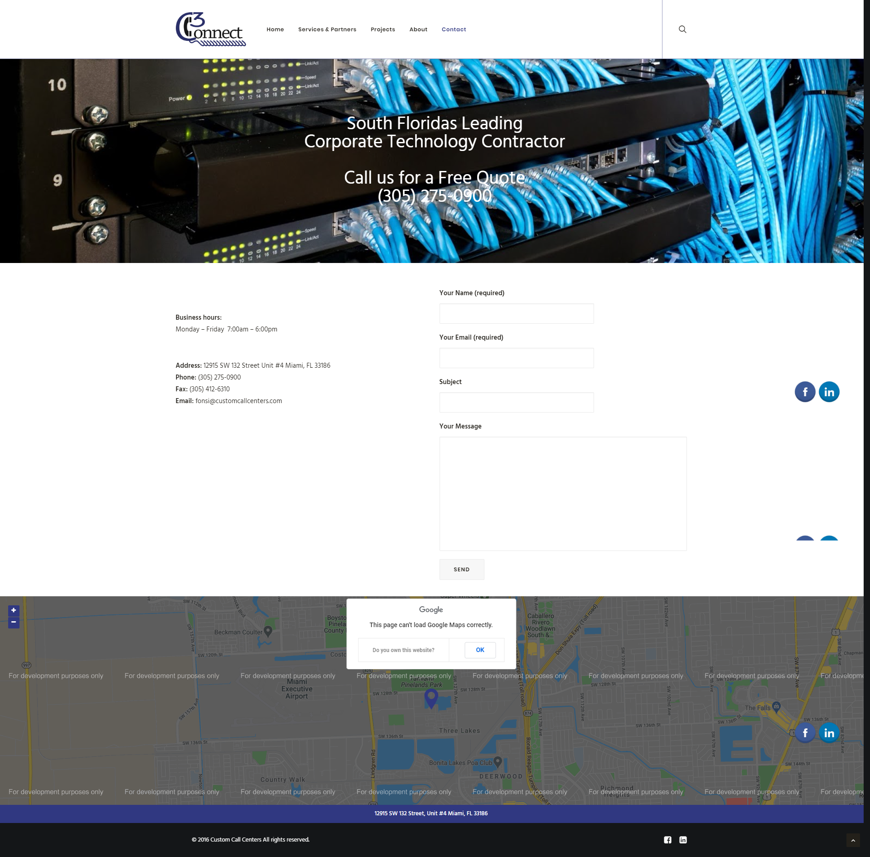Image resolution: width=870 pixels, height=857 pixels.
Task: Click Facebook icon in the footer
Action: pyautogui.click(x=667, y=840)
